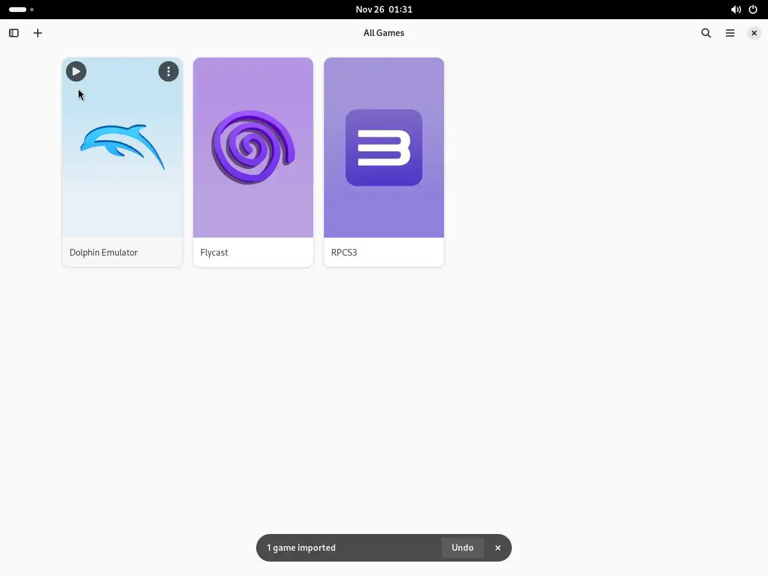
Task: Click the RPCS3 title label
Action: point(344,253)
